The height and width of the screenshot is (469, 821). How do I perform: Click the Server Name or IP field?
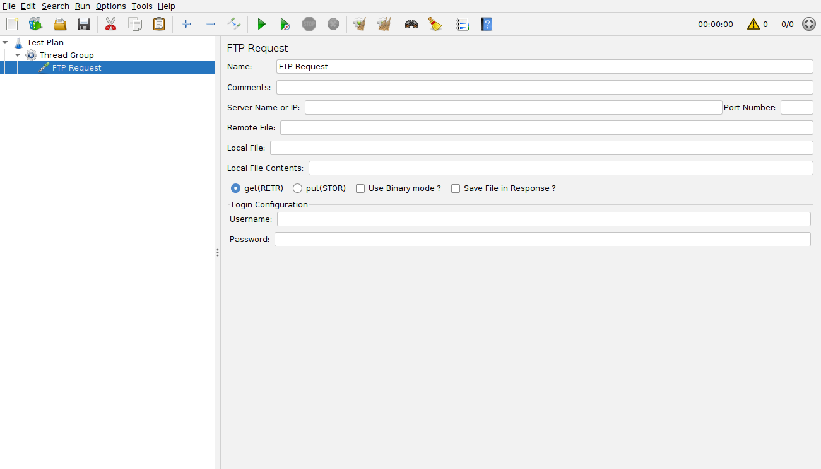[x=513, y=107]
